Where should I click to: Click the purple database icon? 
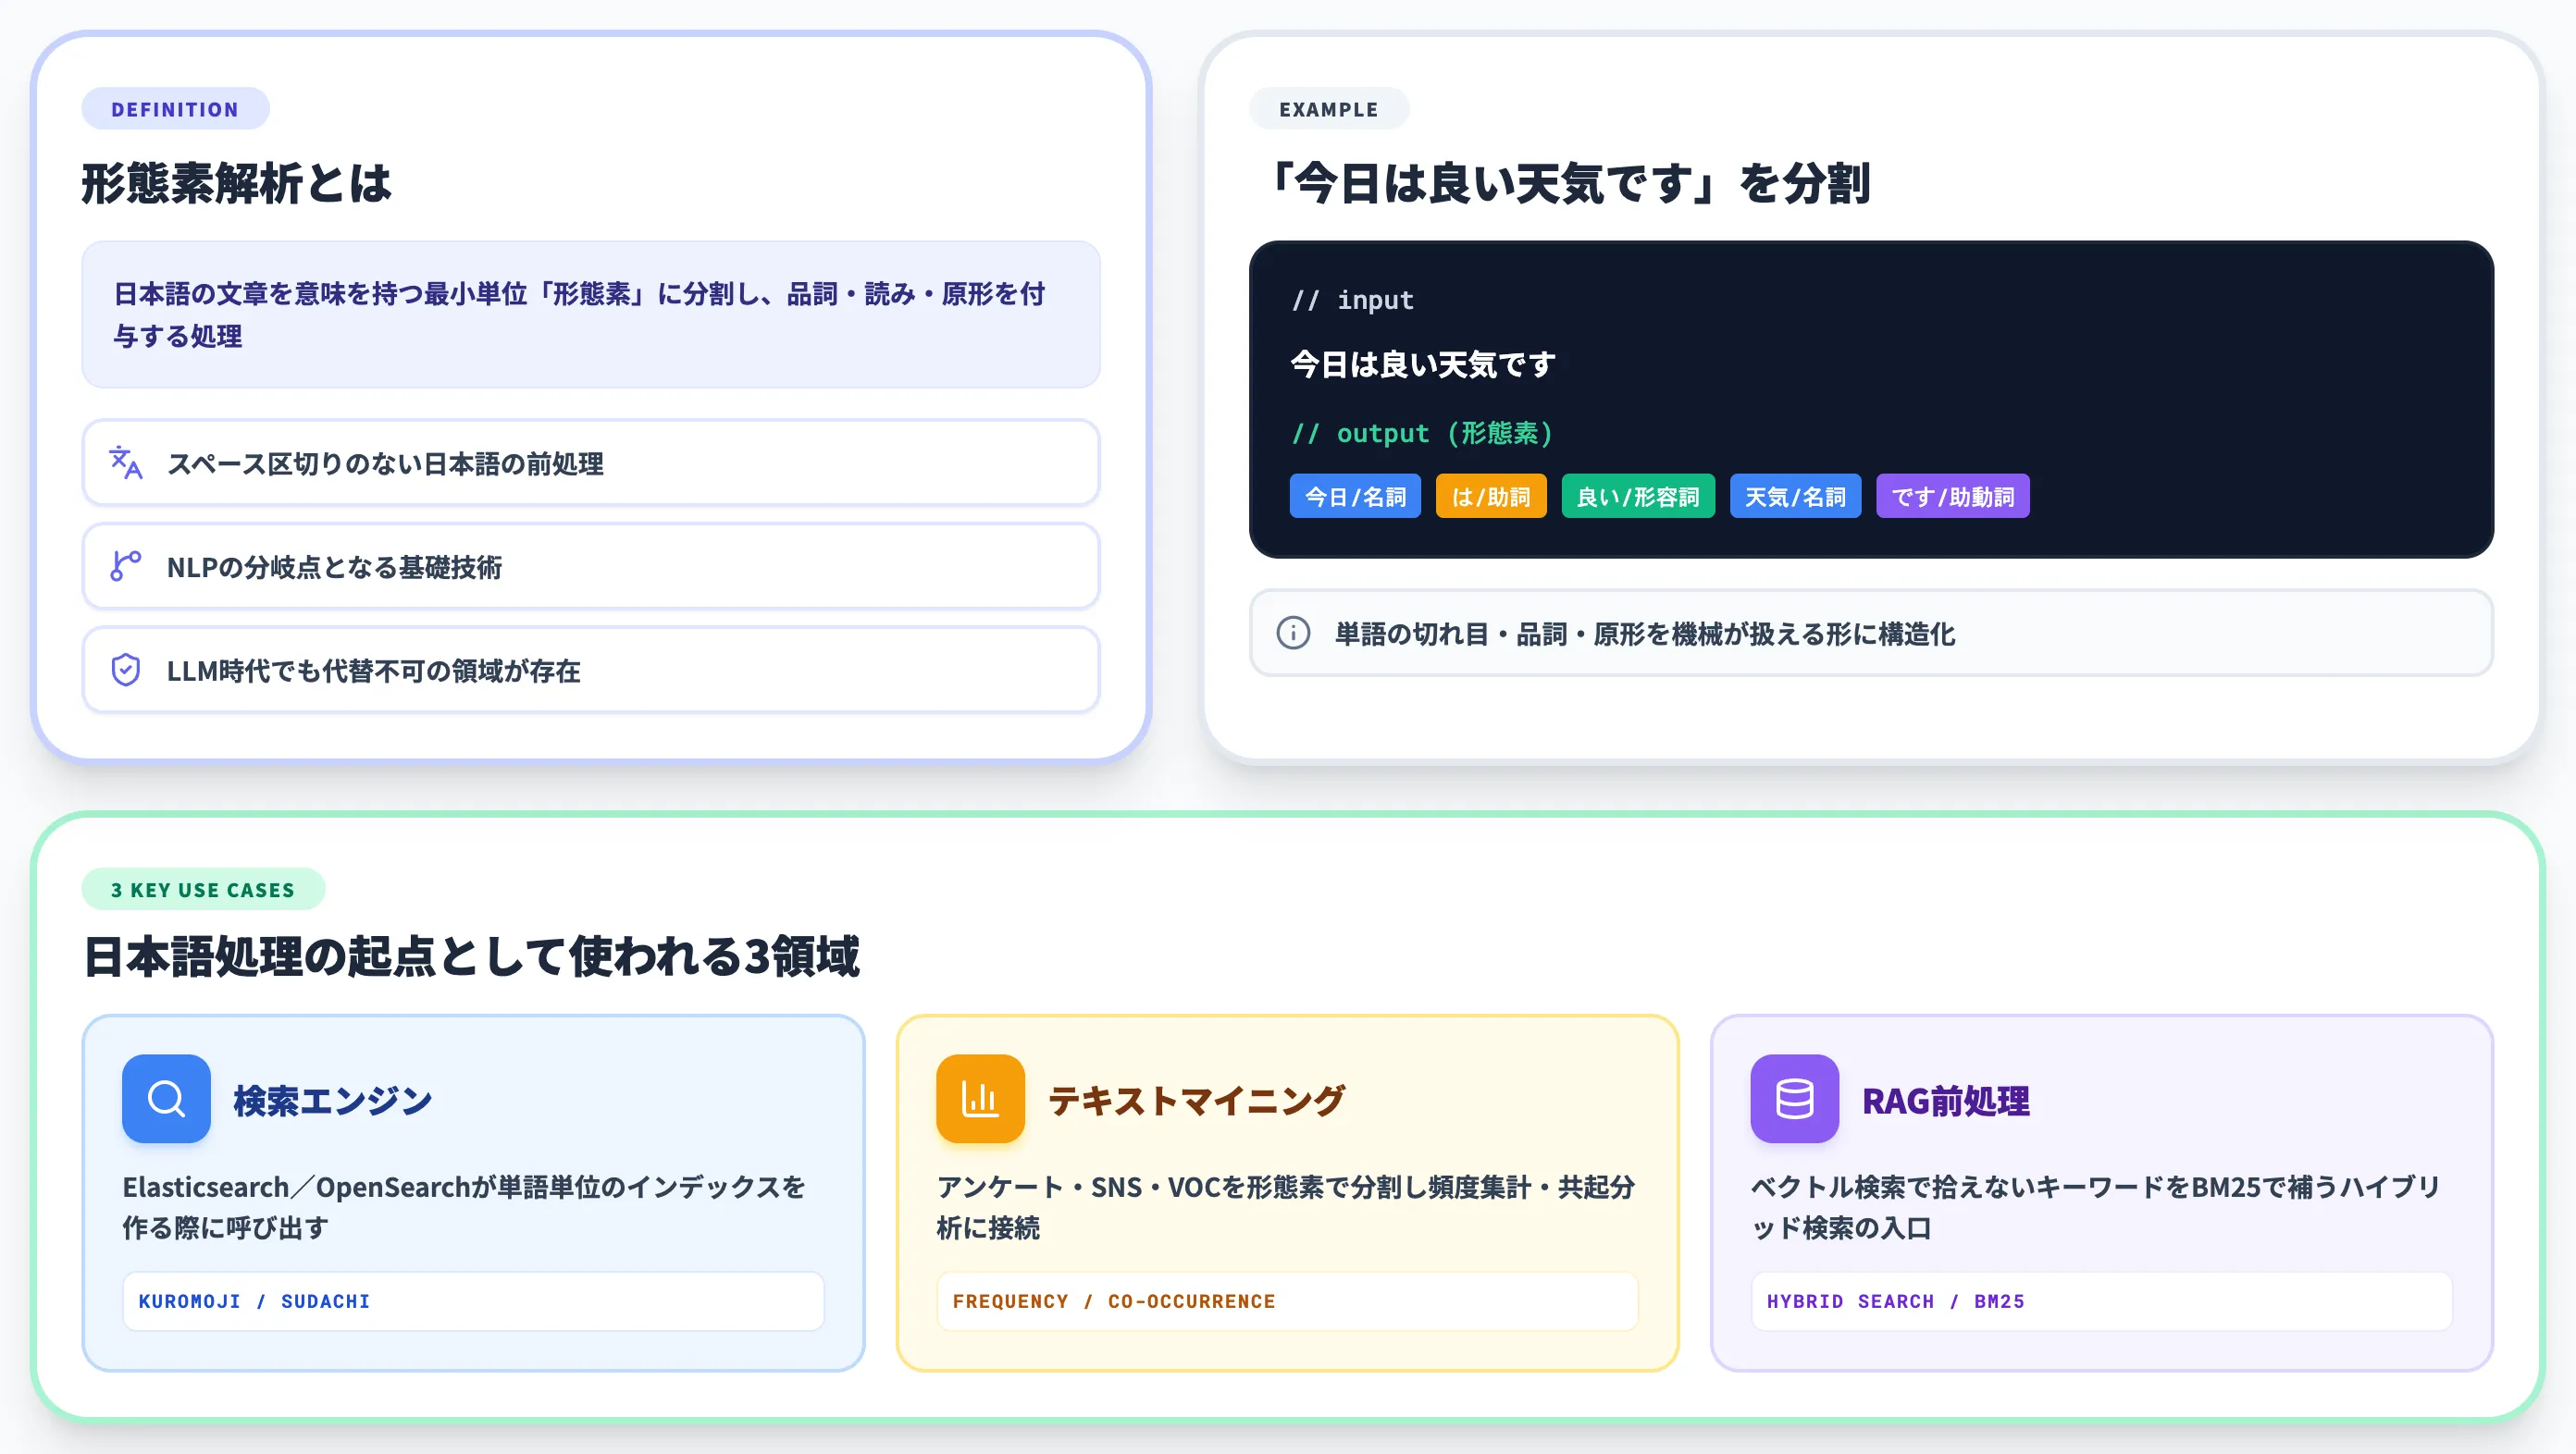point(1794,1098)
